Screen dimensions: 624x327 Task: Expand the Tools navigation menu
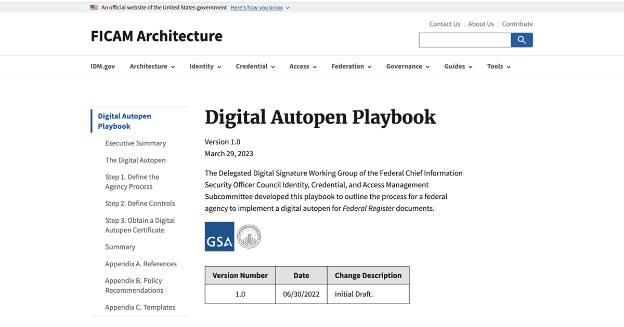498,66
